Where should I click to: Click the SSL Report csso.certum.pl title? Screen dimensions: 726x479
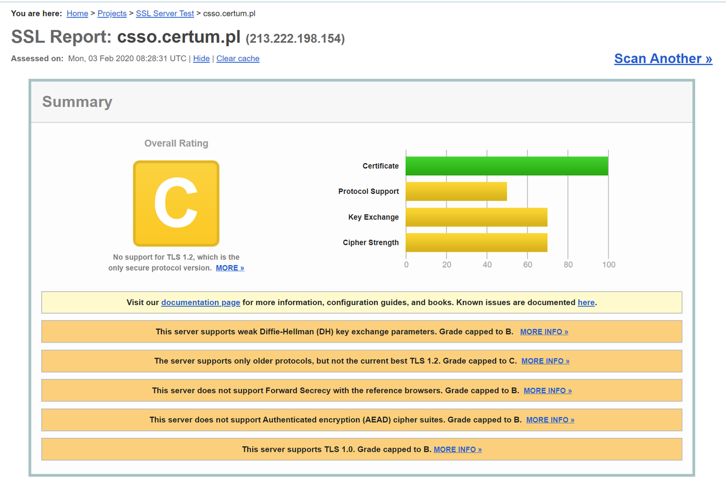tap(126, 36)
